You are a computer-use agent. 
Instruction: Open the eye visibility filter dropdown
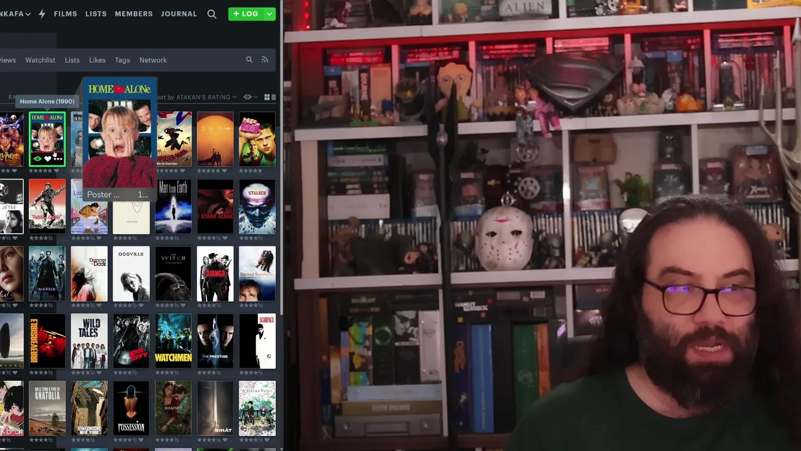tap(250, 97)
